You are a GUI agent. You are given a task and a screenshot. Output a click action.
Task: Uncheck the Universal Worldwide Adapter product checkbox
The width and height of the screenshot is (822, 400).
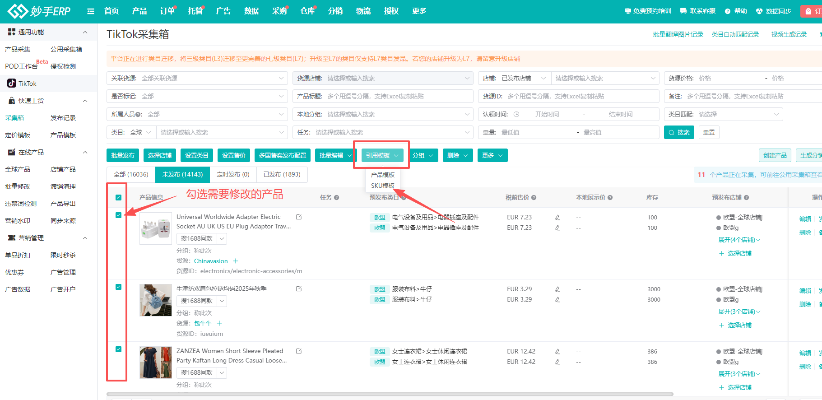point(118,215)
